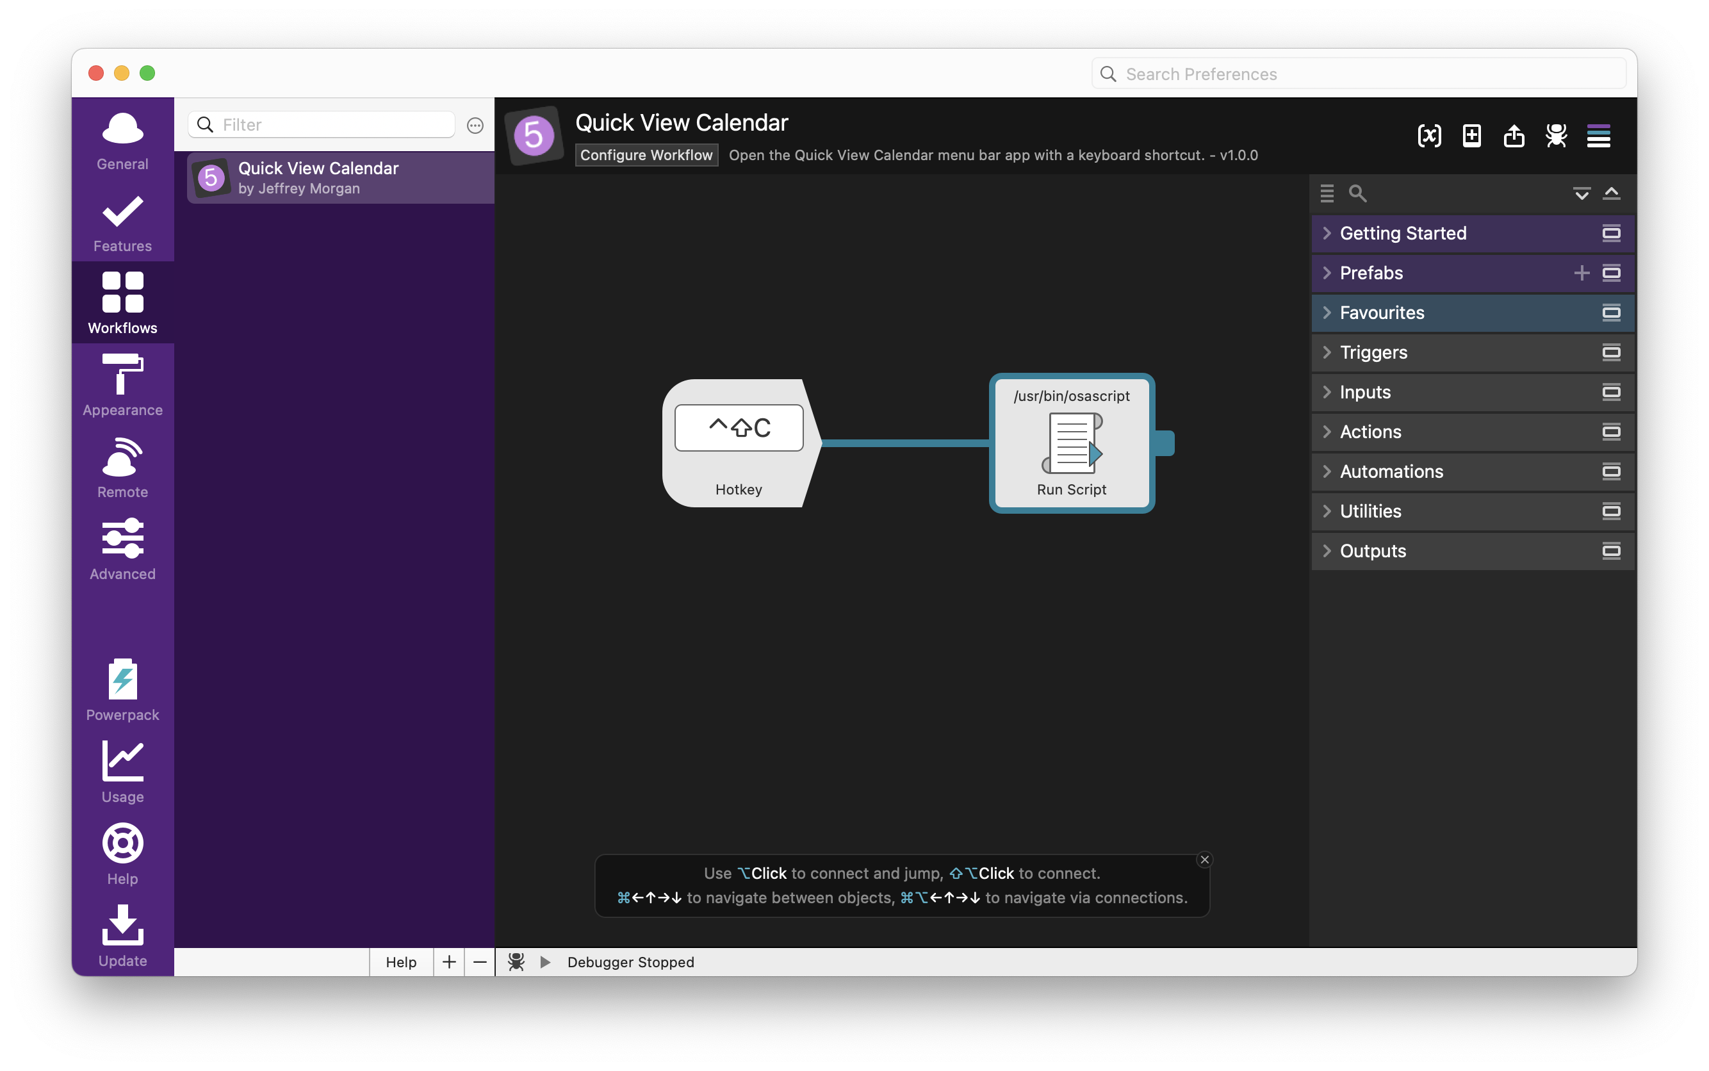Click the Quick View Calendar workflow icon in header
The height and width of the screenshot is (1071, 1709).
click(x=534, y=135)
